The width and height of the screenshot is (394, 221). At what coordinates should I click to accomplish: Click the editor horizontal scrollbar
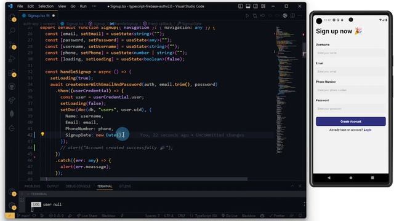(143, 179)
